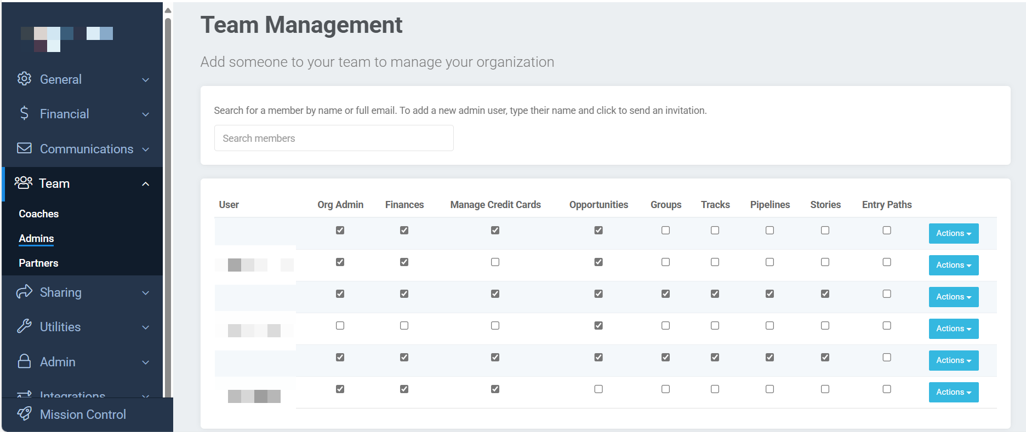Check Opportunities in the last row

pyautogui.click(x=598, y=389)
